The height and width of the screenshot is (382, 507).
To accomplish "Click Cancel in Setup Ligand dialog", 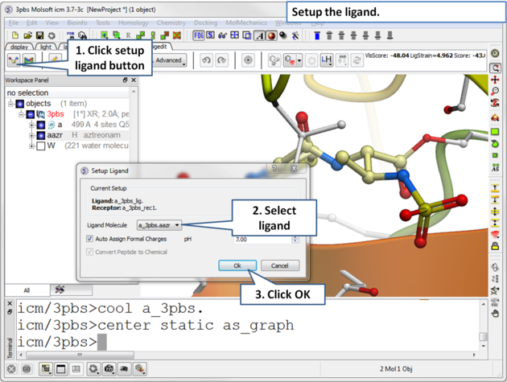I will pos(279,265).
